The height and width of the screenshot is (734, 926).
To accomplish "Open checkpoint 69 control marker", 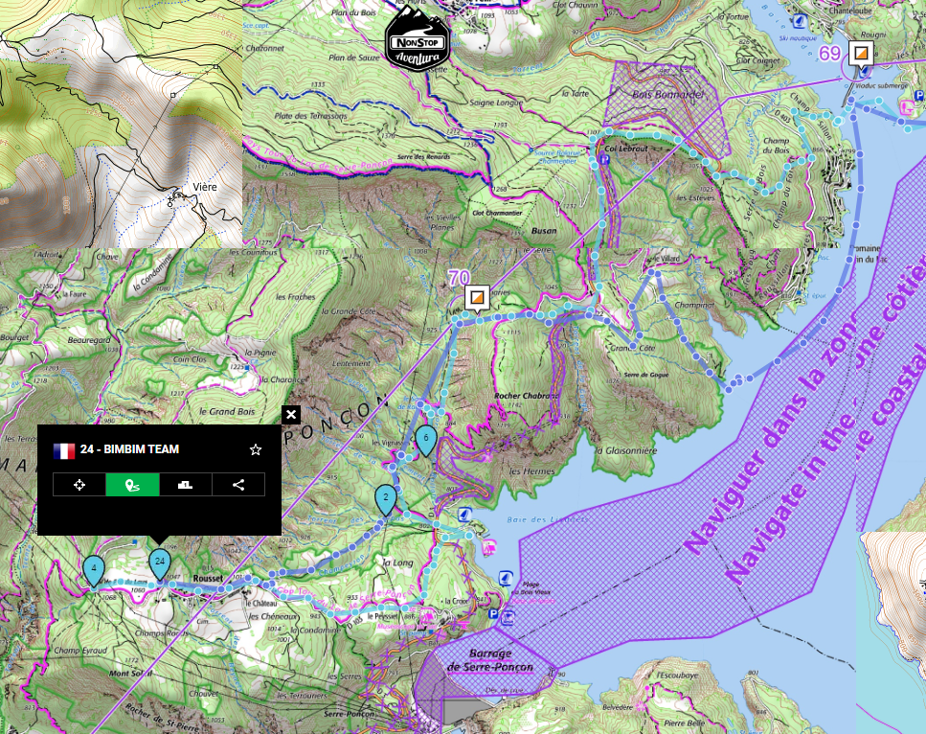I will tap(862, 54).
